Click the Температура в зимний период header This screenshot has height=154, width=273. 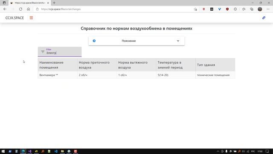click(176, 65)
